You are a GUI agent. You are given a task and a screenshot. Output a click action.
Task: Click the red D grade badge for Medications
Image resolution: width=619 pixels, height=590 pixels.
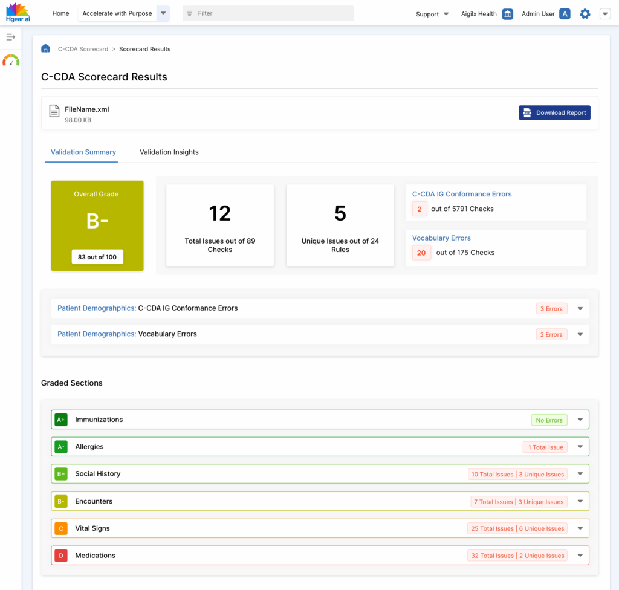point(60,555)
